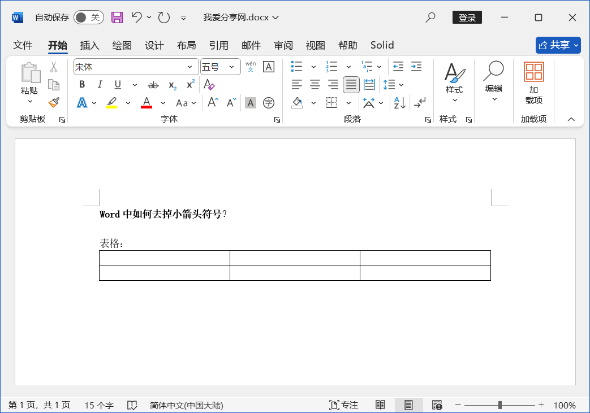590x413 pixels.
Task: Open the 文件 (File) tab
Action: click(x=23, y=45)
